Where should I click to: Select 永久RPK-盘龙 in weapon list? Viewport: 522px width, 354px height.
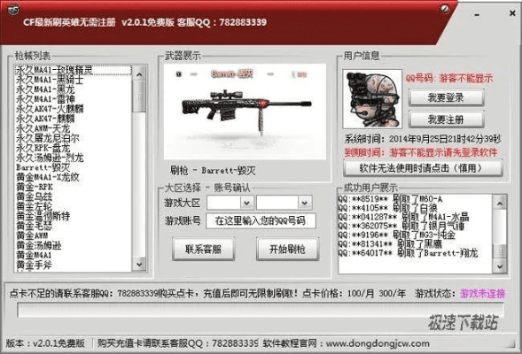(43, 148)
